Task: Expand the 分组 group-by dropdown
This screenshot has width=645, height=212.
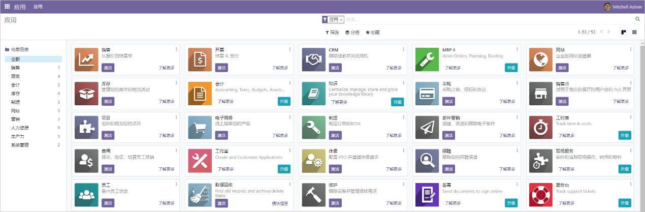Action: 352,33
